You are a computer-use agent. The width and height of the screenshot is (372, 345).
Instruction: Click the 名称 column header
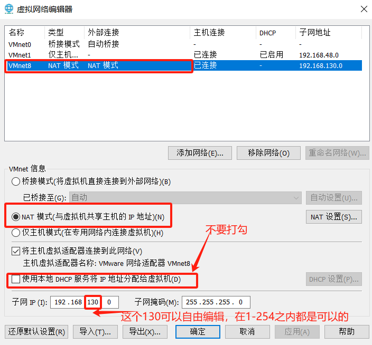pos(25,32)
